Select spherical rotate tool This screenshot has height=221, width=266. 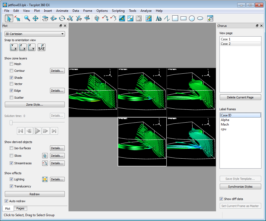(x=45, y=18)
